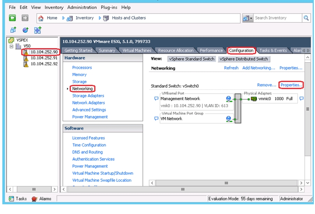Open Processors hardware link
Screen dimensions: 315x214
click(x=82, y=68)
